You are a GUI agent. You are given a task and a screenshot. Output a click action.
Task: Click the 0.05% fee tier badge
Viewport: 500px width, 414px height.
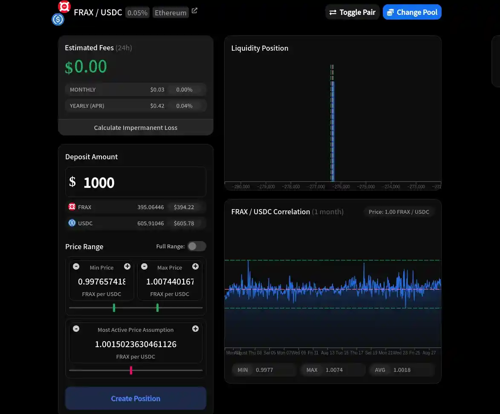[x=137, y=12]
